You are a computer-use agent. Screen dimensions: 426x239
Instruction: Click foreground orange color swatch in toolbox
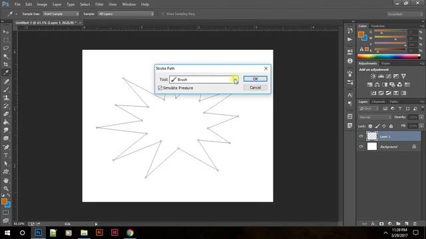[4, 201]
